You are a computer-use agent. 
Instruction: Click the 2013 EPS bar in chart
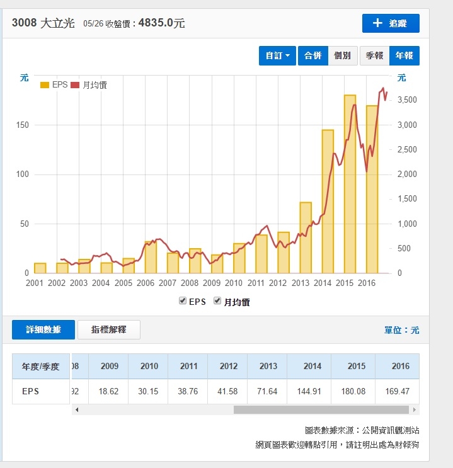click(x=306, y=238)
